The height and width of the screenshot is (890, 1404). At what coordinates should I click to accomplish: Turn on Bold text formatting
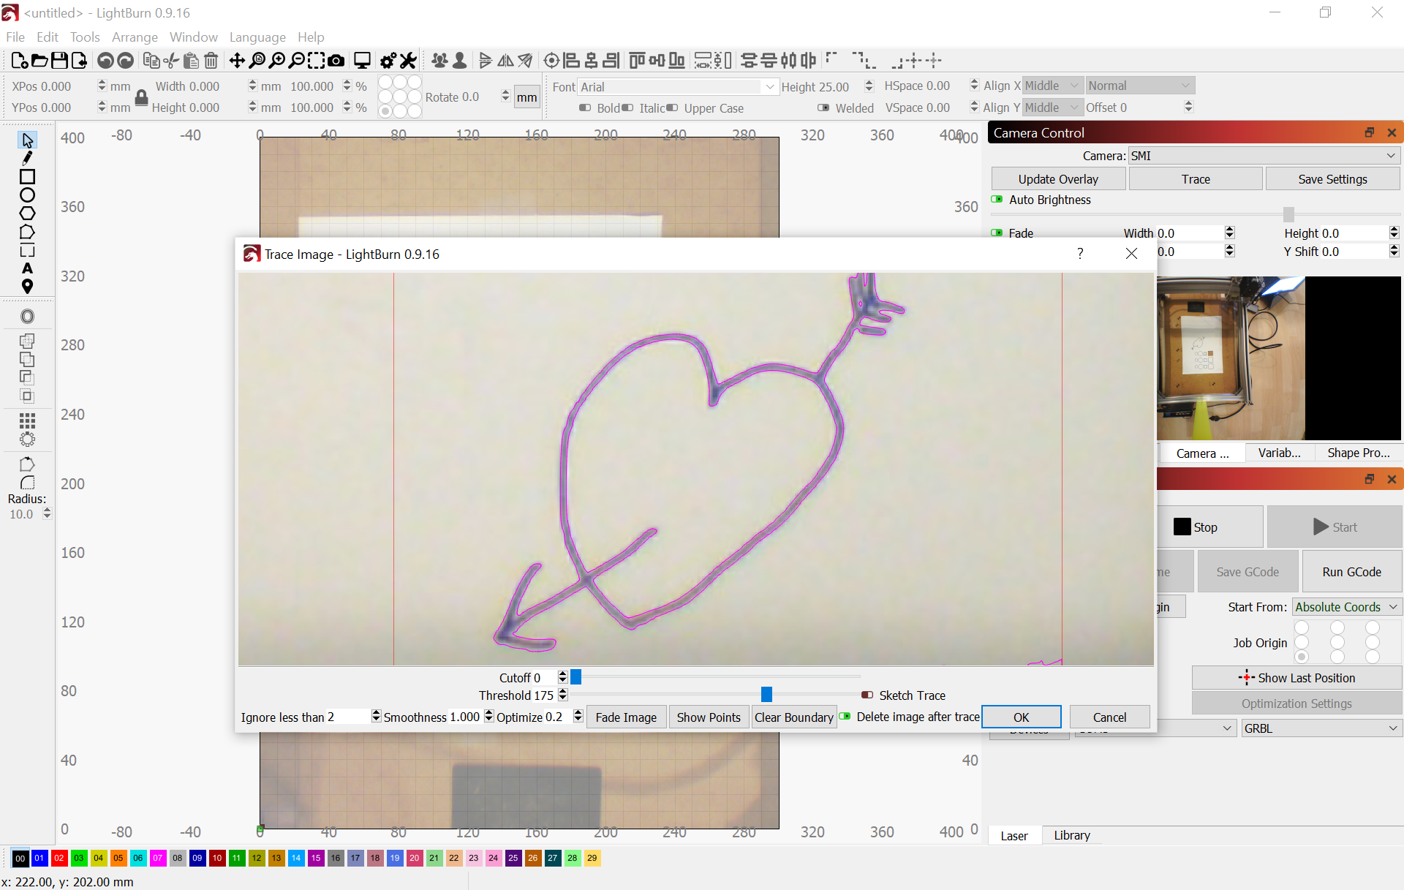pyautogui.click(x=585, y=108)
